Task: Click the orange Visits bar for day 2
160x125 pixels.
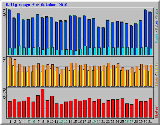Action: (x=15, y=73)
